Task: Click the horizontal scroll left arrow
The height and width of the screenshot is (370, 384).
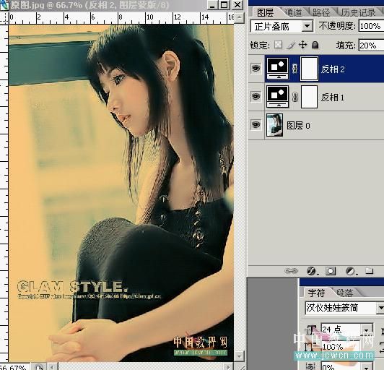Action: (x=52, y=366)
